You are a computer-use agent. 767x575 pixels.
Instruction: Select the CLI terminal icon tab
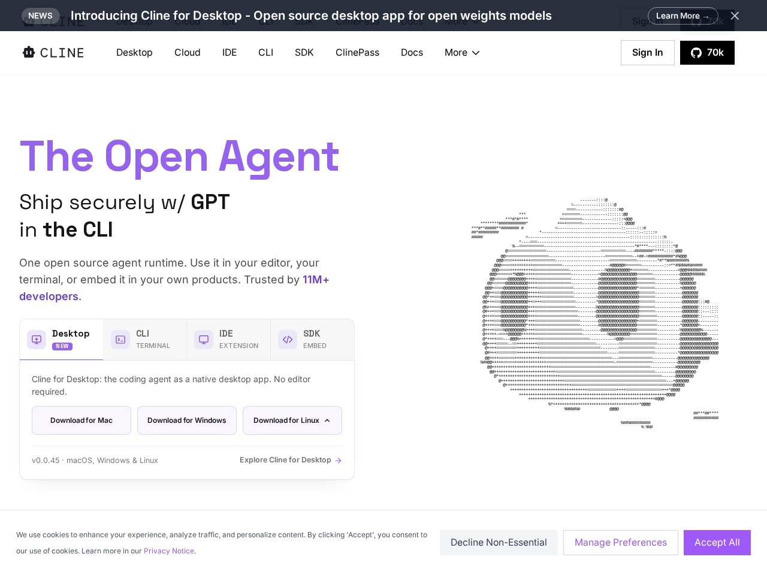point(120,340)
